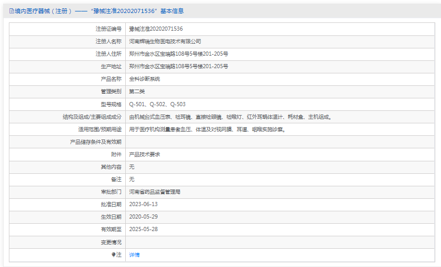441x267 pixels.
Task: Select registrant name 河南辉瑞生物医电技术有限公司
Action: pos(165,42)
